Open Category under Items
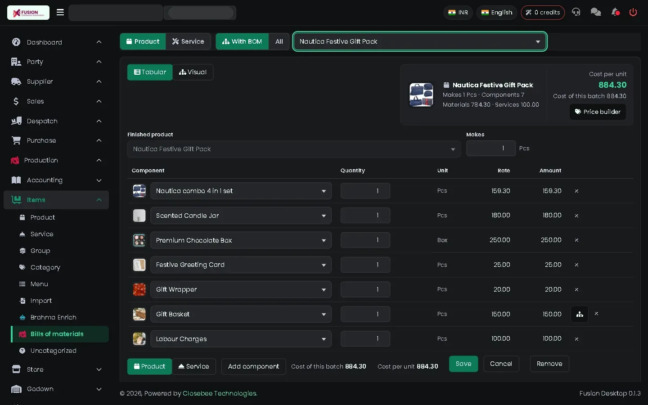Viewport: 648px width, 405px height. click(45, 267)
